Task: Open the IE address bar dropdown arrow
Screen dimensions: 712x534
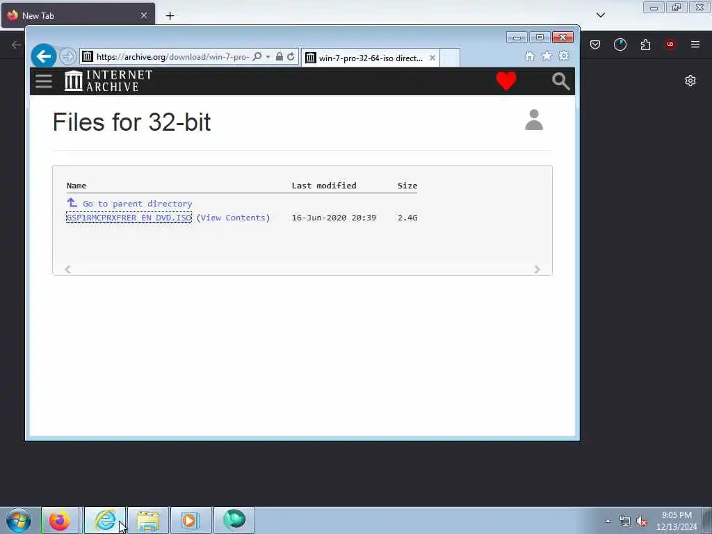Action: [268, 57]
